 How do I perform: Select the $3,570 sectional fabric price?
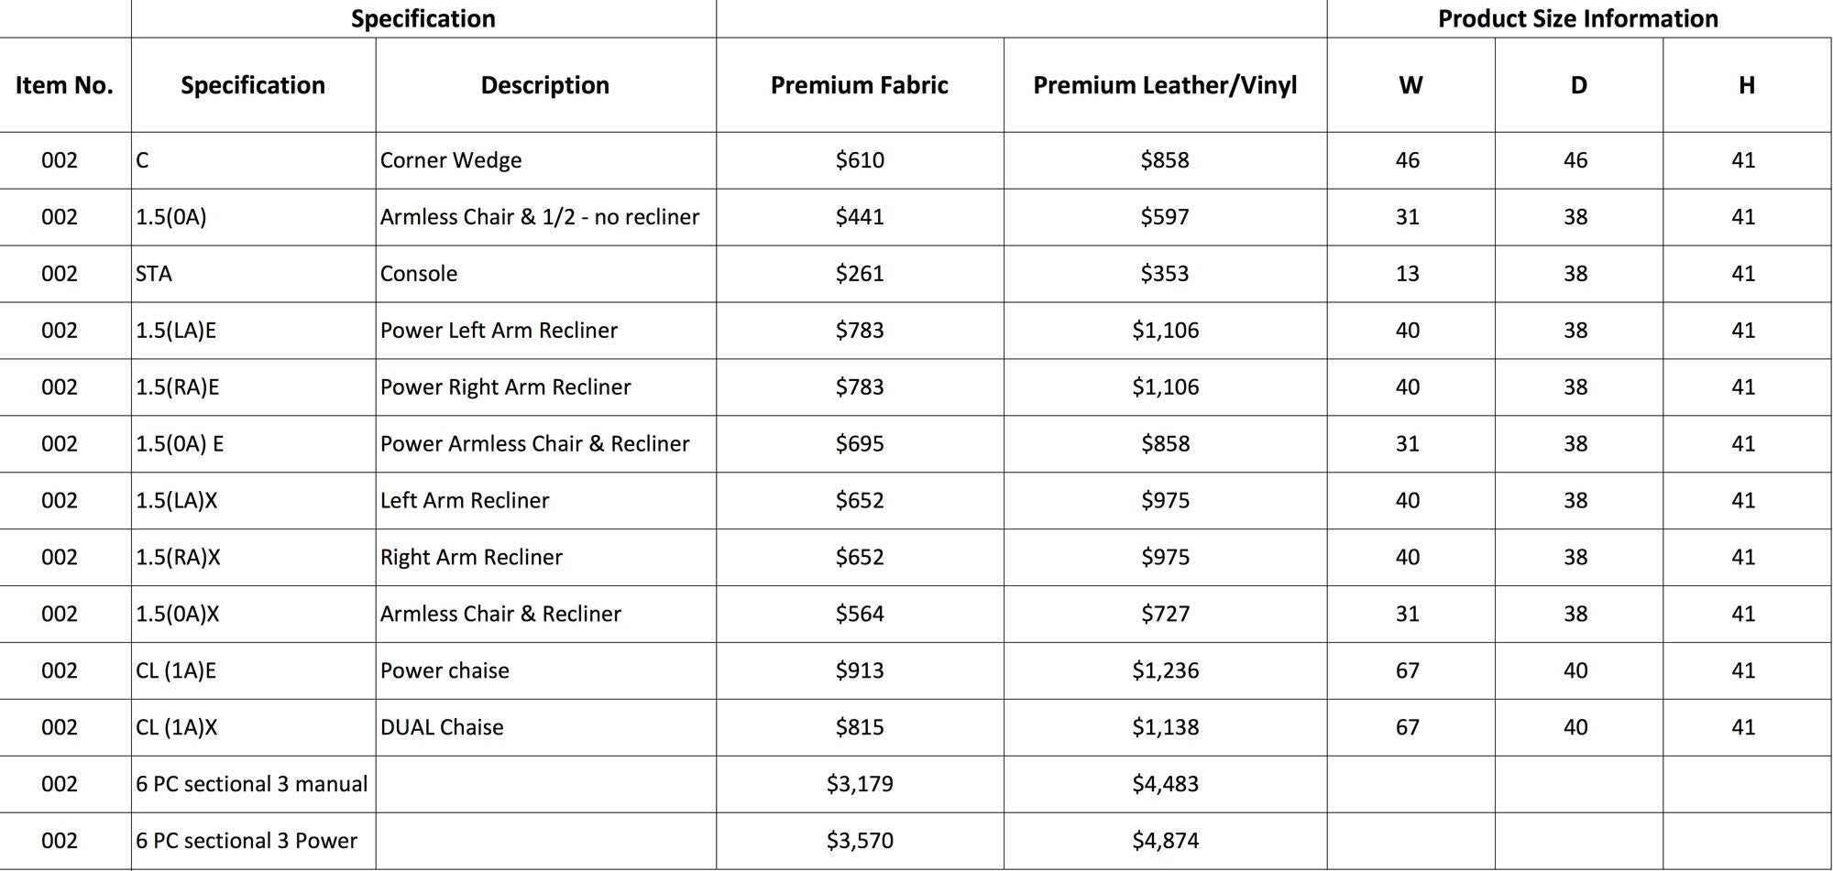[860, 841]
